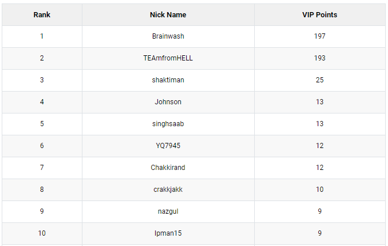Select the nazgul nickname entry
This screenshot has width=388, height=246.
pos(168,211)
